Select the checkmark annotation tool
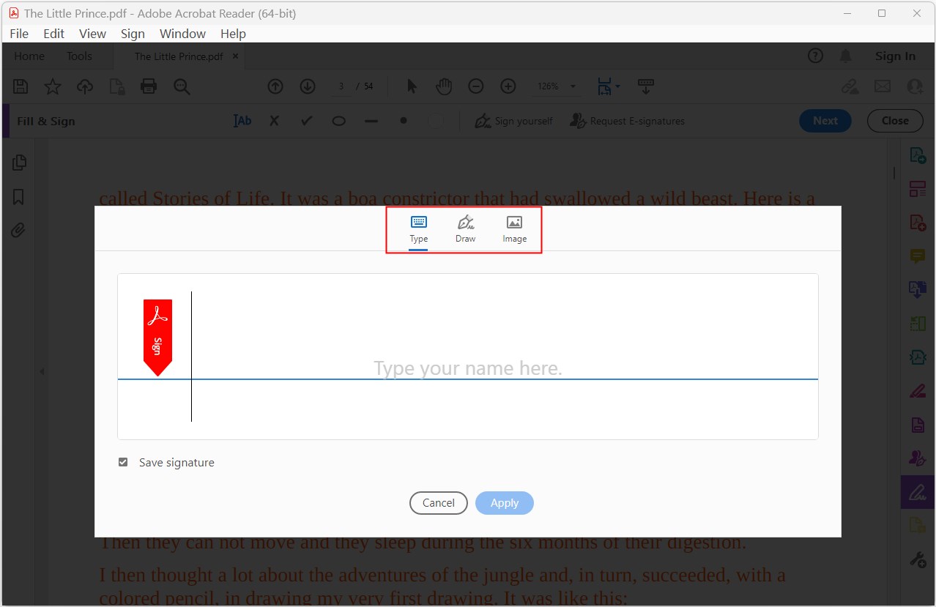 [306, 121]
